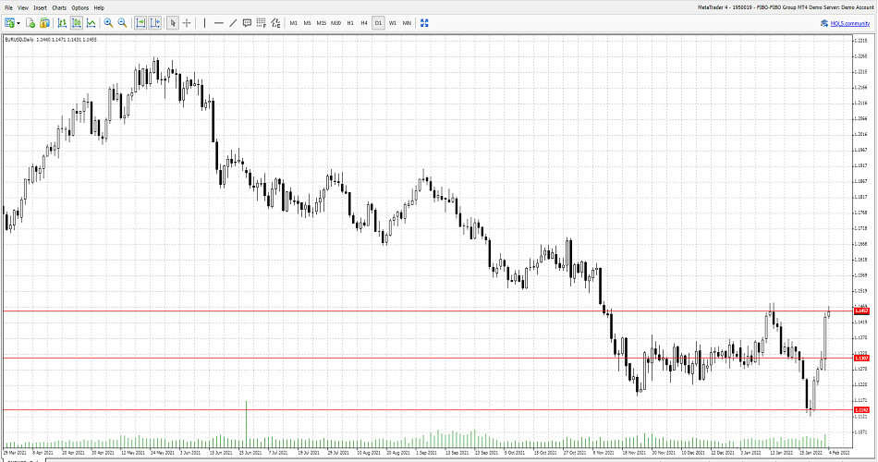This screenshot has width=878, height=462.
Task: Click the Zoom In magnifier icon
Action: 108,22
